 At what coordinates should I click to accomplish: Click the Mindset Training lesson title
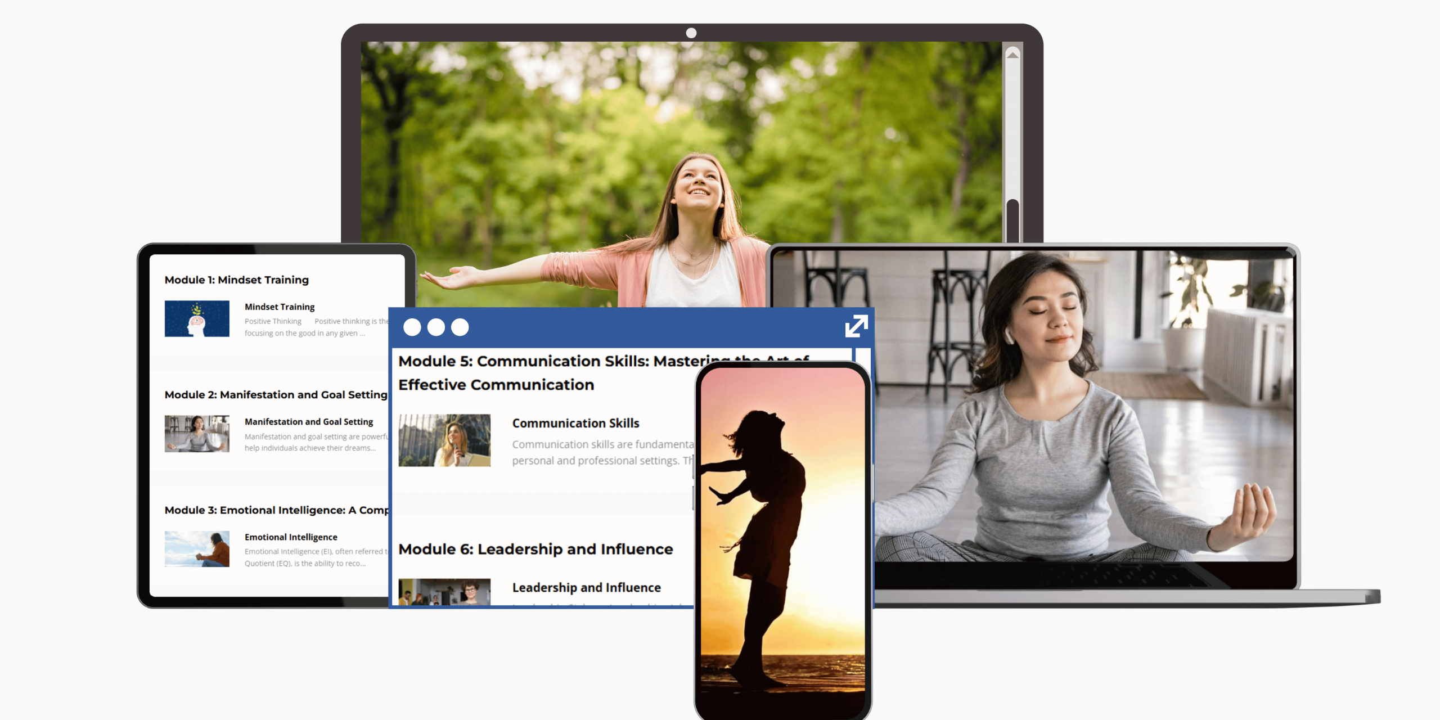(x=280, y=307)
